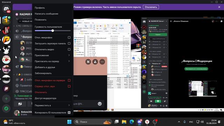
Task: Click the ID icon beside Копировать ID пользователя
Action: click(69, 113)
